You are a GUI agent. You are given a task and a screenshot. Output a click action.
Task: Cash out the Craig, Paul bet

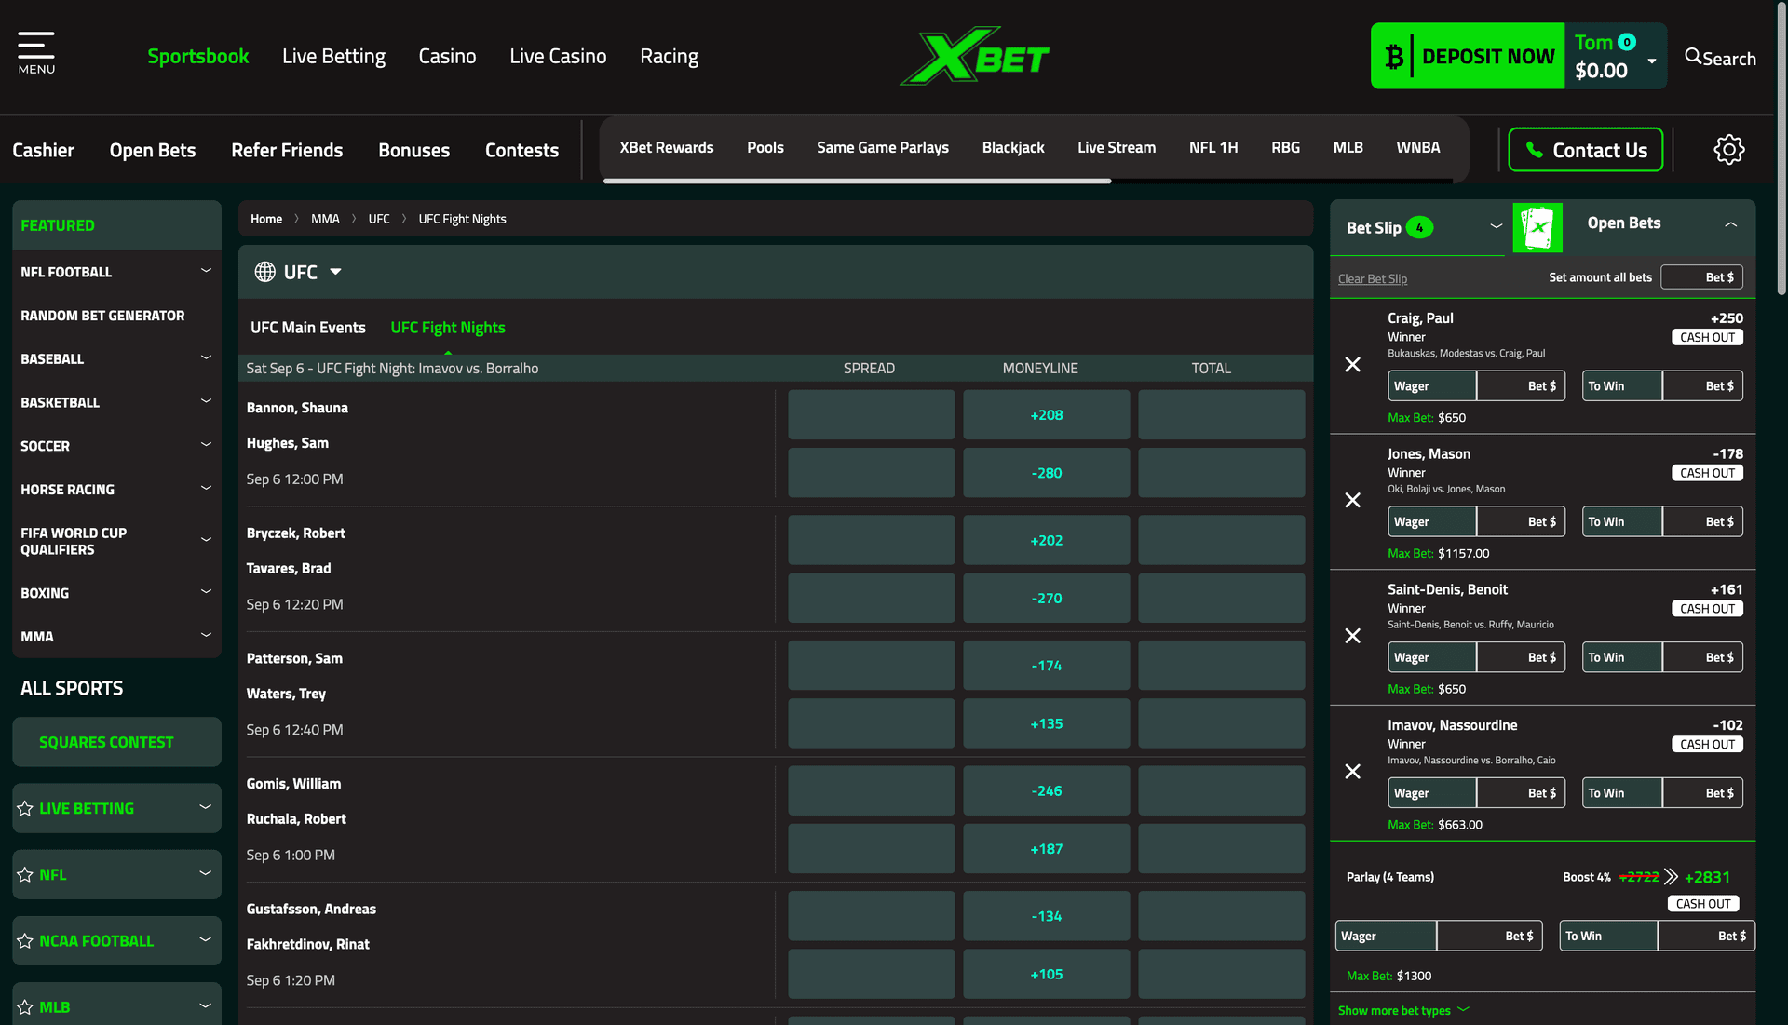tap(1706, 337)
